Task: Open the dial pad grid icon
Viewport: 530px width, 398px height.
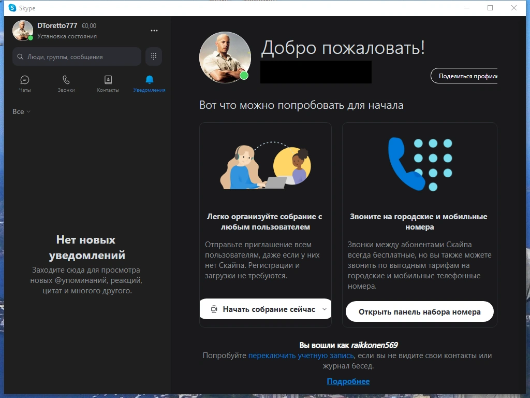Action: click(153, 56)
